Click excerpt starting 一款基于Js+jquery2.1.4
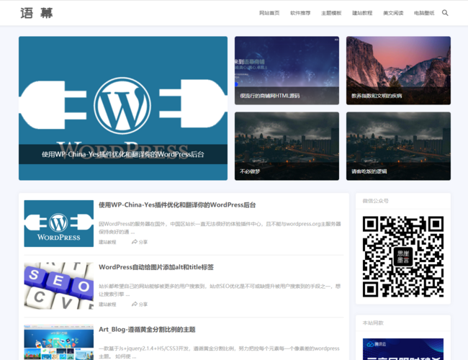The height and width of the screenshot is (360, 468). (219, 353)
